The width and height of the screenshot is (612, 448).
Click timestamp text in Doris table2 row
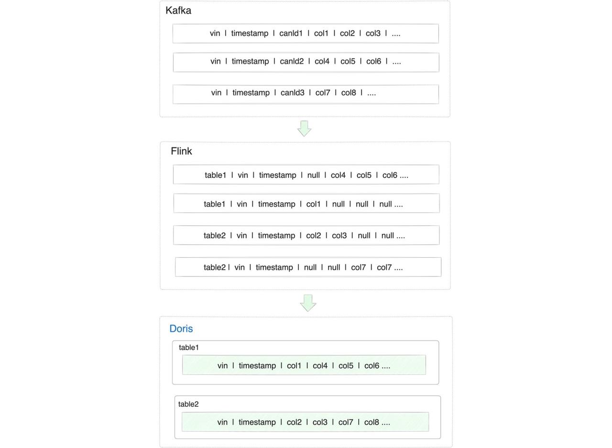(x=257, y=422)
